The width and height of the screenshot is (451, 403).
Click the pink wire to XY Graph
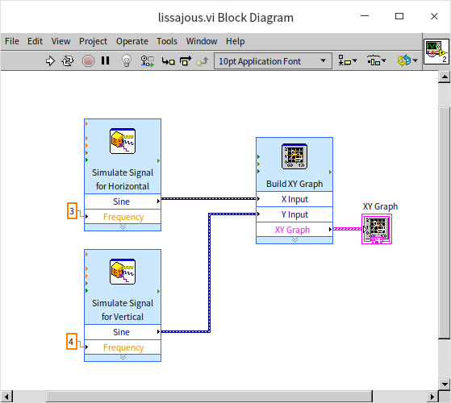347,229
